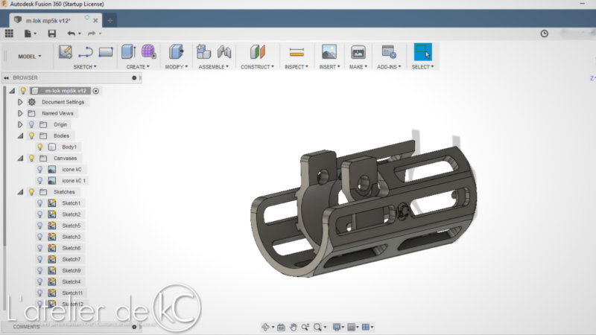Click the 3D Print Make icon
The width and height of the screenshot is (596, 335).
tap(358, 52)
